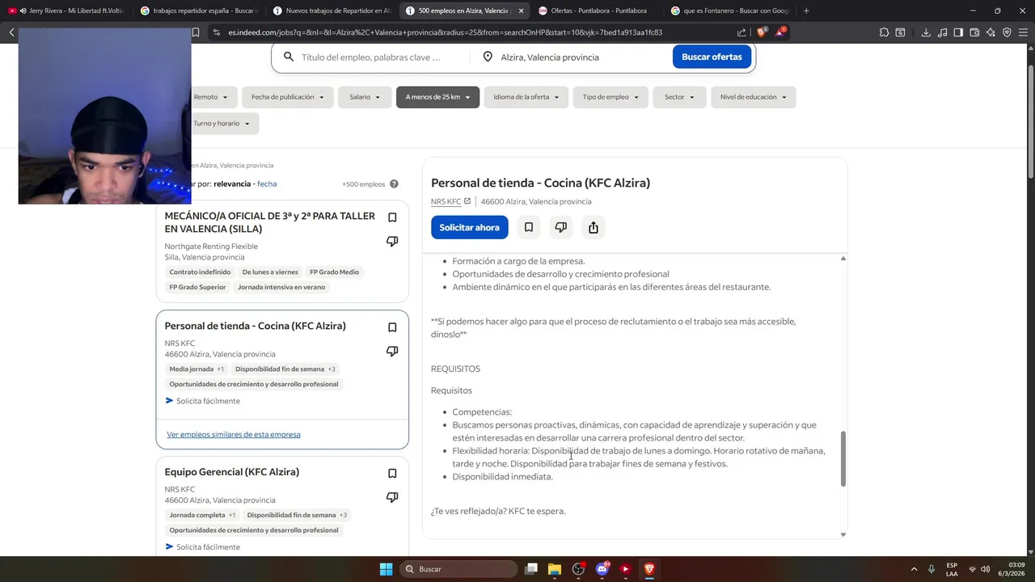Open the Equipo Gerencial (KFC Alzira) job title
Viewport: 1035px width, 582px height.
(x=232, y=471)
